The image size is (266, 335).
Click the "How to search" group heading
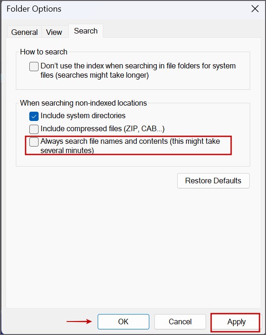coord(44,52)
